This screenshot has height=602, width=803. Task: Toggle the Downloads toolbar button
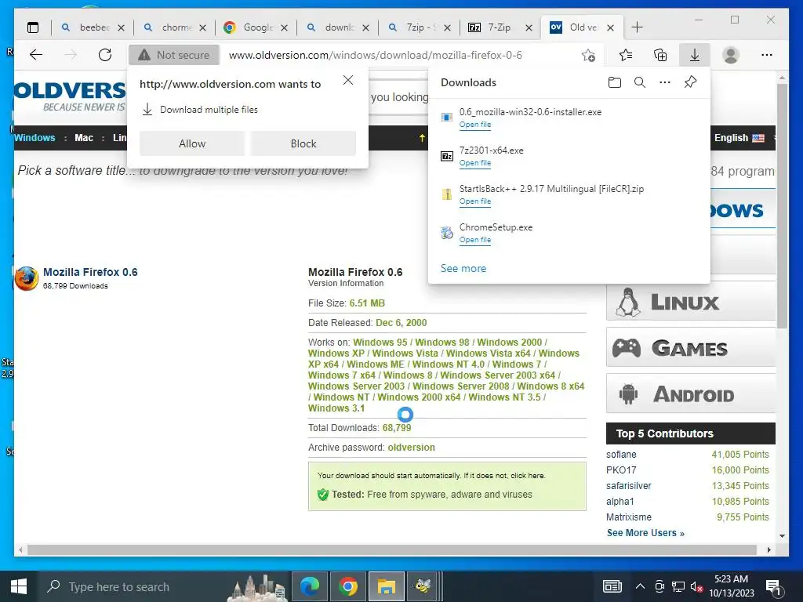(x=695, y=55)
